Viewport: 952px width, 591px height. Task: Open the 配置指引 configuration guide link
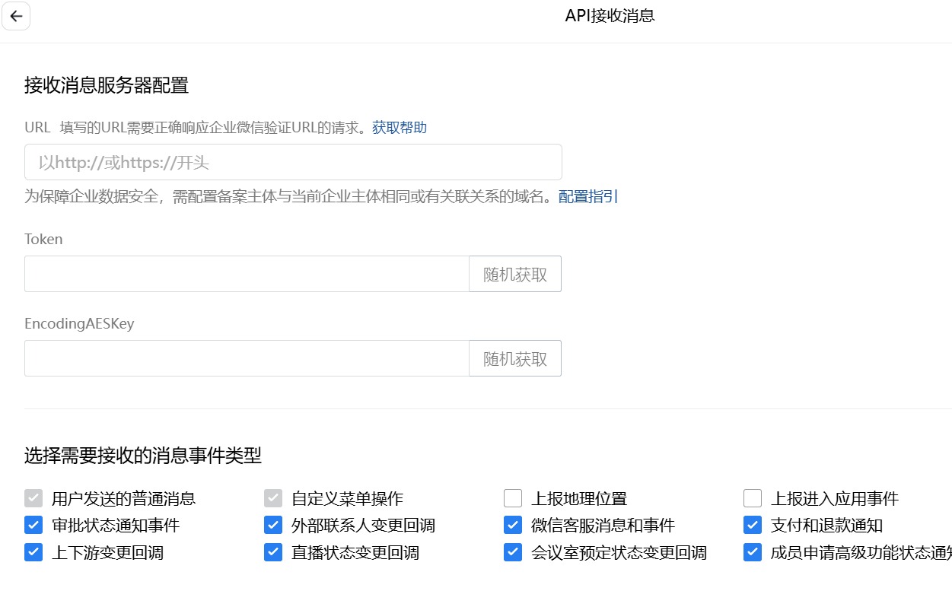tap(587, 197)
